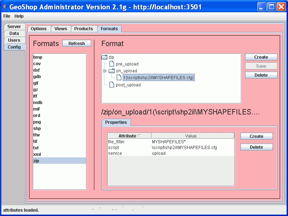Select 1(\script\shp2il\MYSHAPEFILES.cfg) tree node label
Viewport: 288px width, 216px height.
tap(158, 77)
